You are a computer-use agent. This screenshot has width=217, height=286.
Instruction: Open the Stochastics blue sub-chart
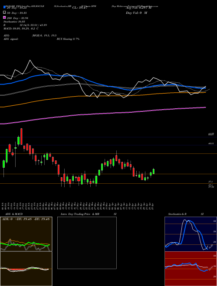(191, 234)
